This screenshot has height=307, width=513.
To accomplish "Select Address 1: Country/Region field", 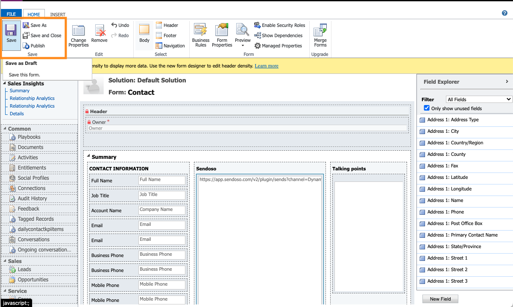I will [465, 143].
